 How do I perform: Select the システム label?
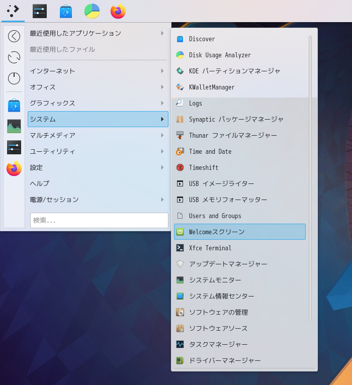(x=43, y=119)
